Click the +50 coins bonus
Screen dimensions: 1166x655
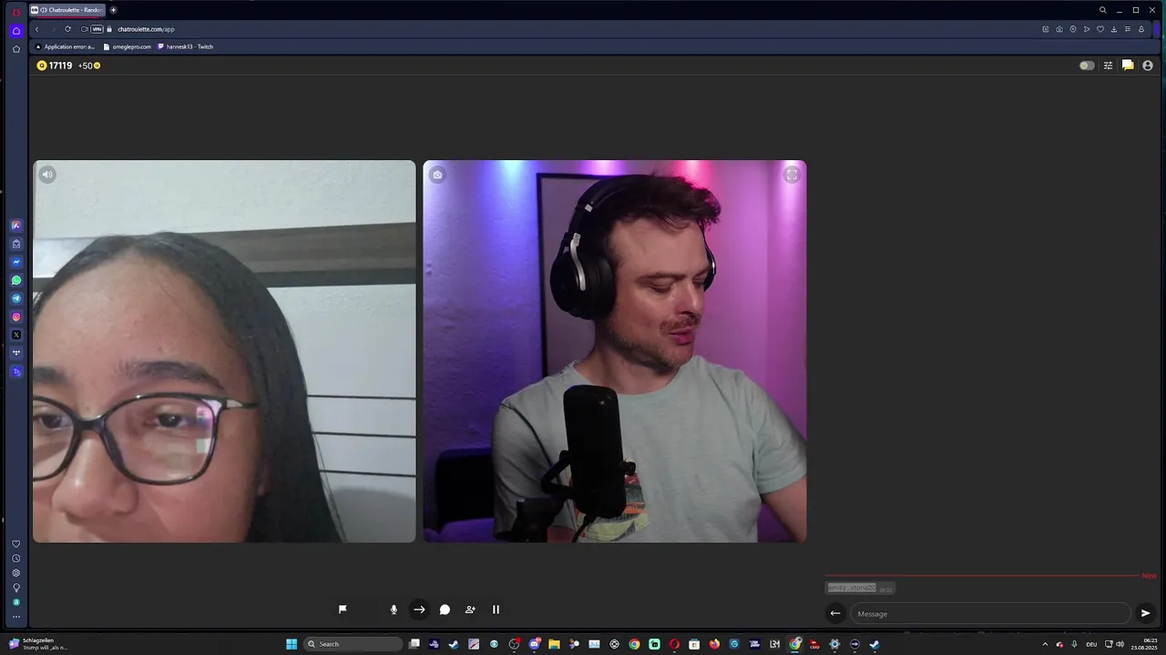coord(89,65)
